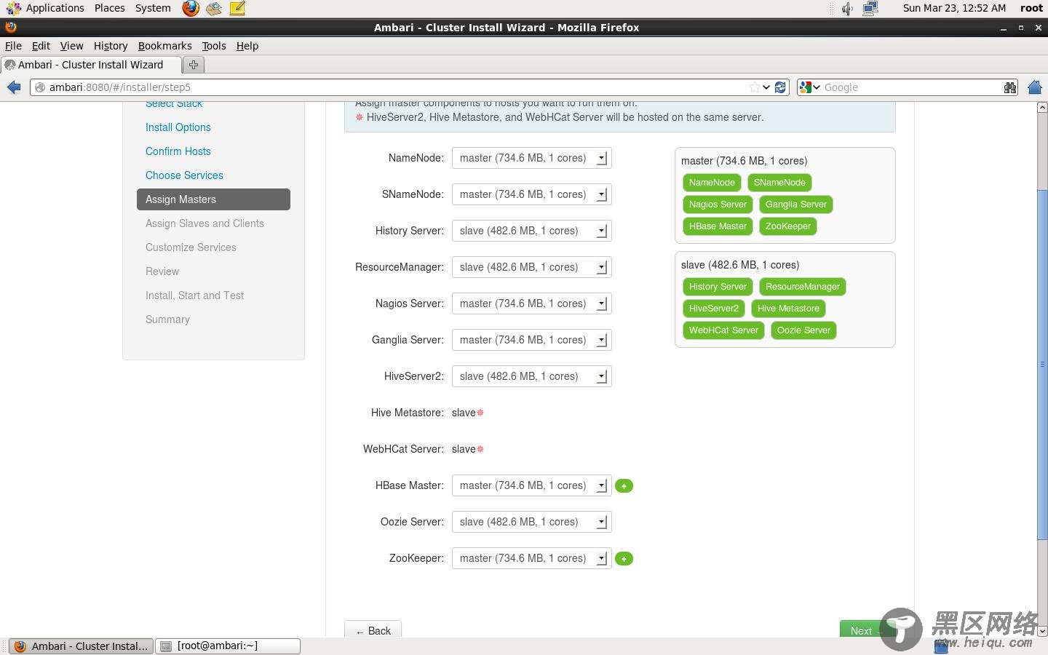Expand the ZooKeeper host dropdown
This screenshot has width=1048, height=655.
pos(531,558)
